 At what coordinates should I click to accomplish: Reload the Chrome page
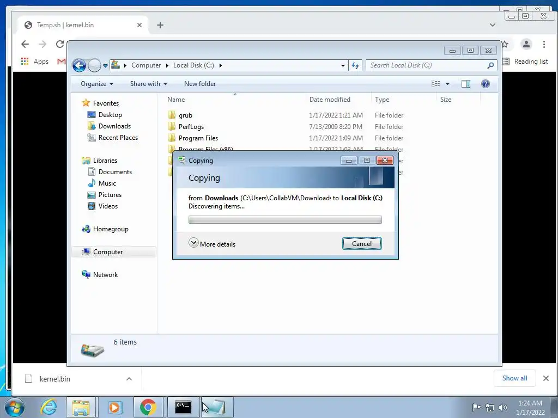(x=60, y=44)
